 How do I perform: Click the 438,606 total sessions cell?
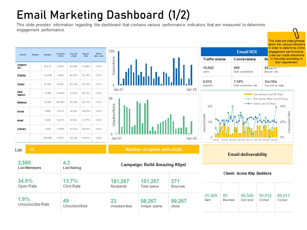click(48, 138)
